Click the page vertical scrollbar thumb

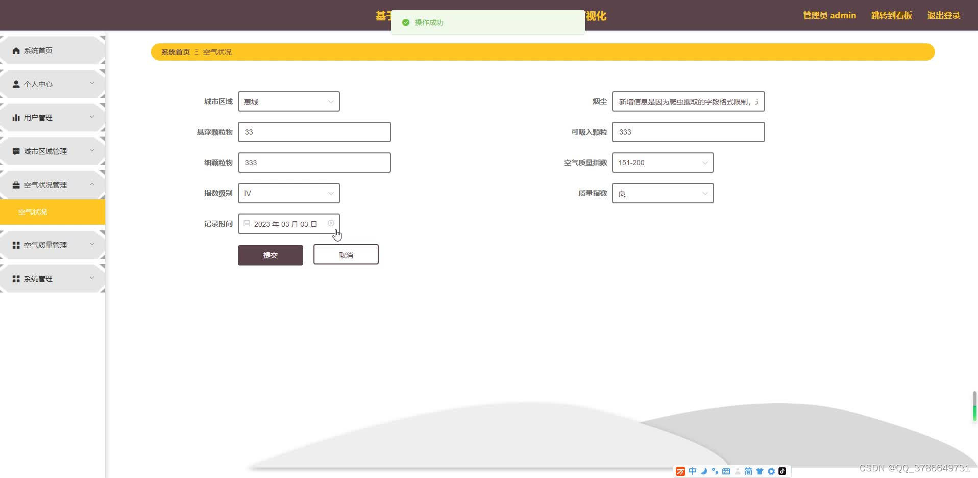(974, 406)
